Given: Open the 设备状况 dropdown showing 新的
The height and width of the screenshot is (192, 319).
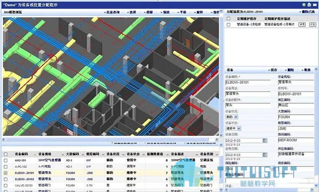Looking at the screenshot, I should pyautogui.click(x=232, y=117).
